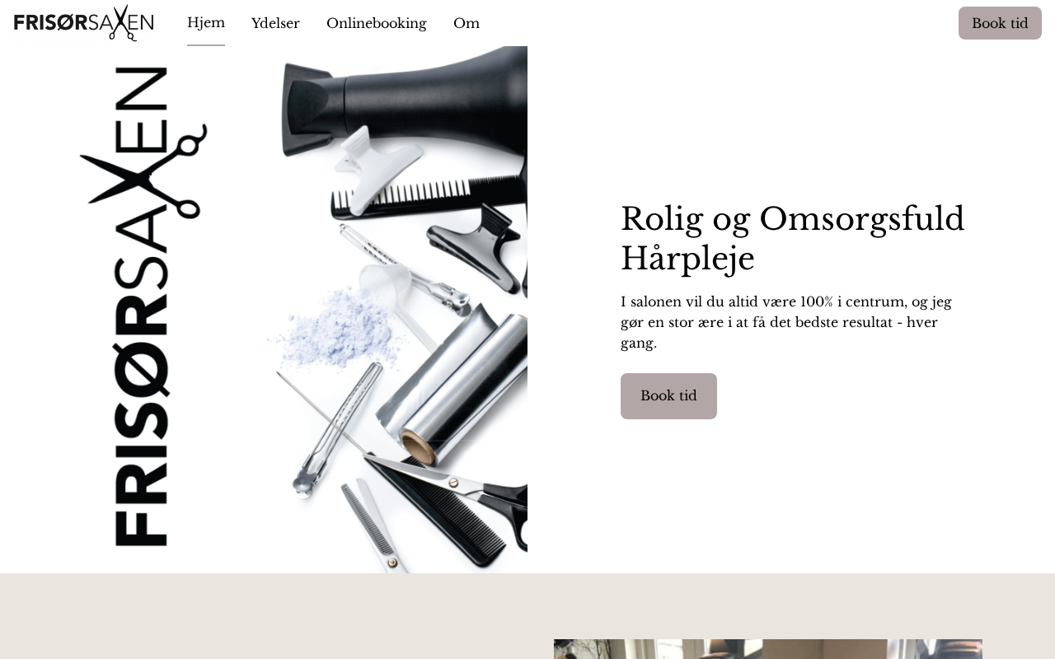The image size is (1055, 659).
Task: Open the Onlinebooking menu item
Action: [377, 23]
